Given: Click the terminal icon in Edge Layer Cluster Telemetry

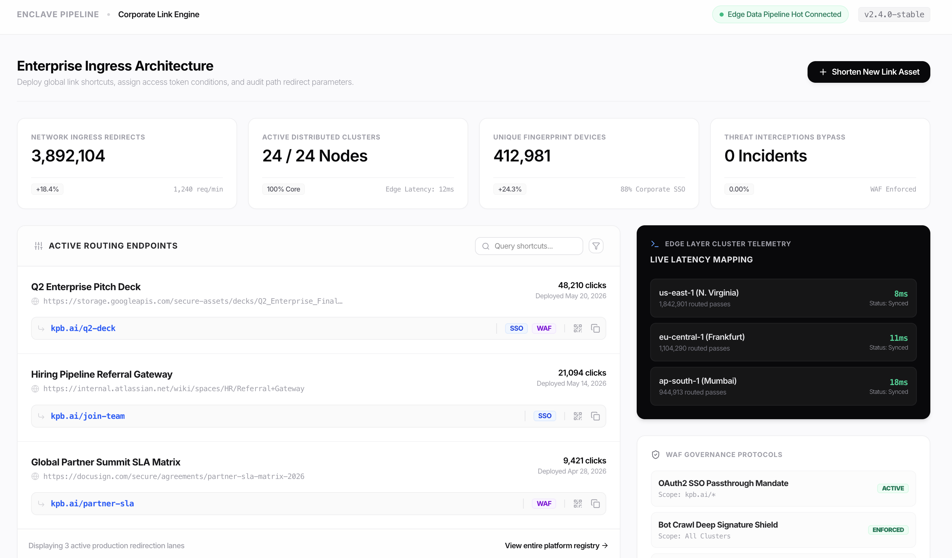Looking at the screenshot, I should pyautogui.click(x=655, y=244).
